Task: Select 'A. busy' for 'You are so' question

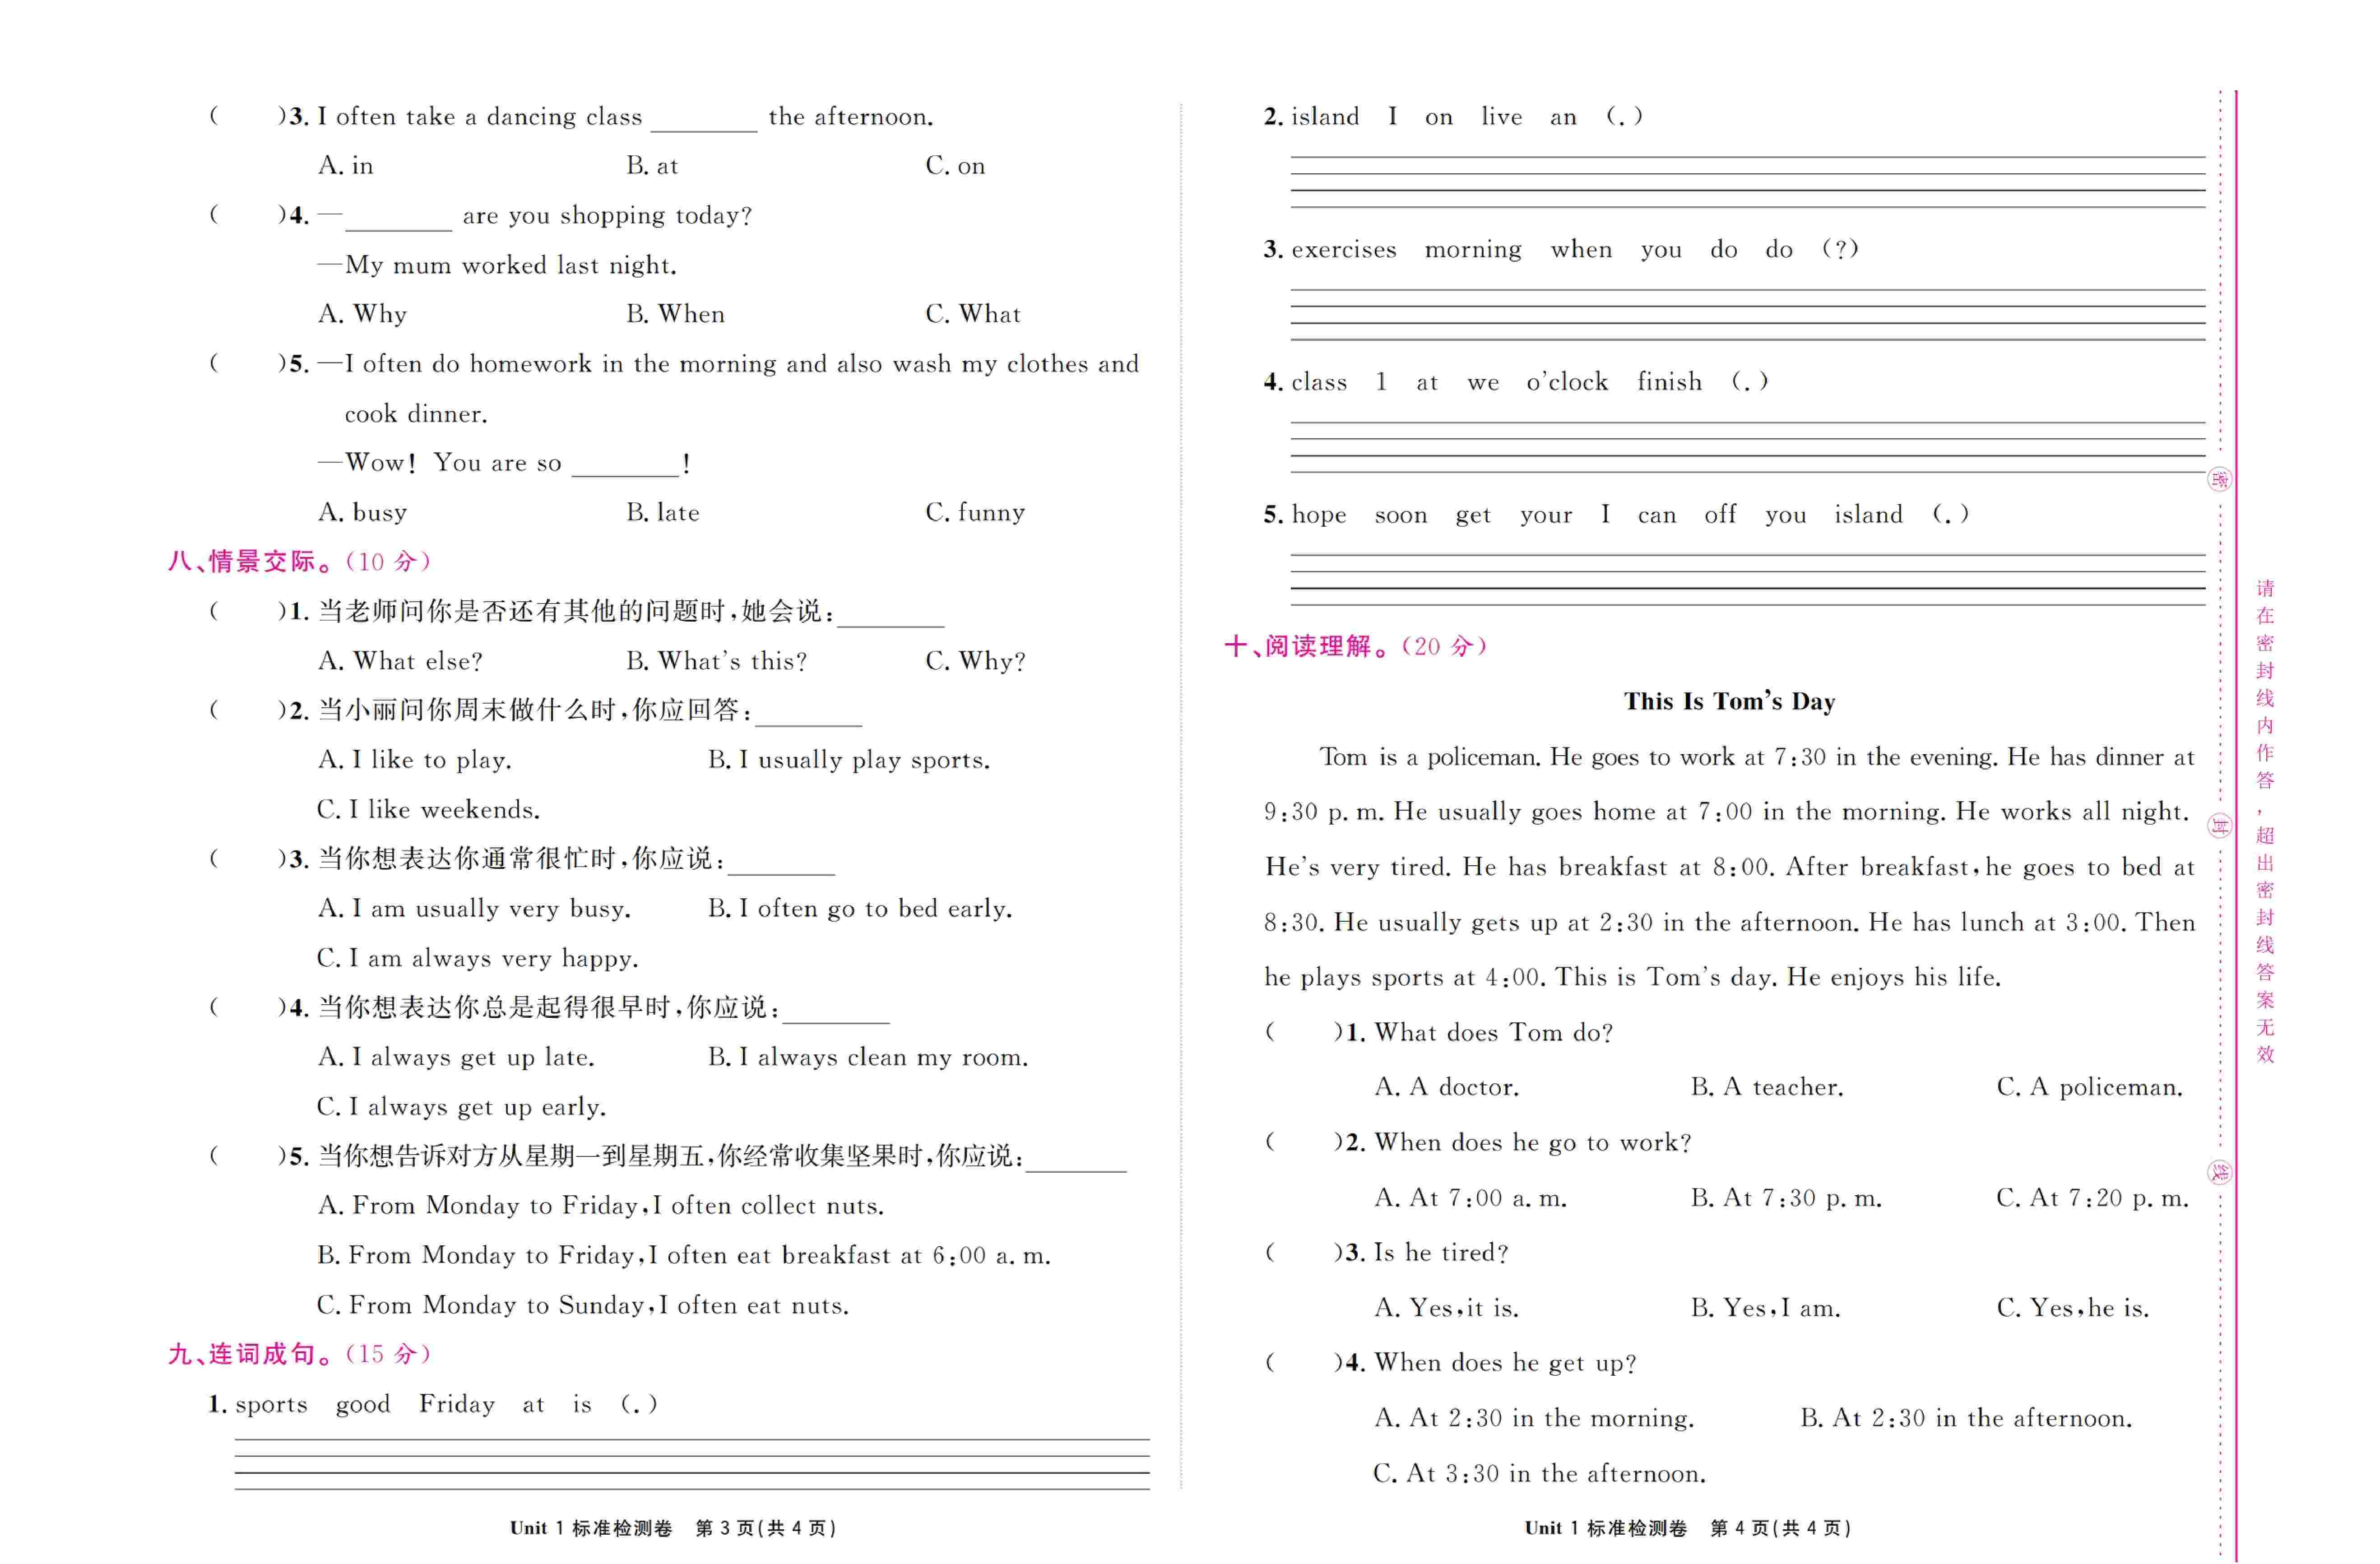Action: (362, 513)
